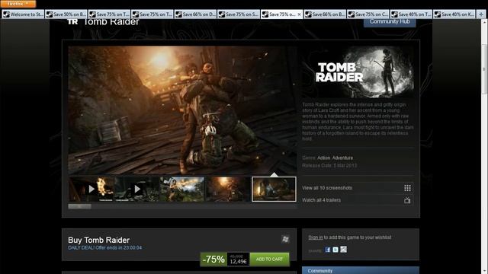Share on Facebook icon
This screenshot has height=274, width=488.
[x=328, y=250]
